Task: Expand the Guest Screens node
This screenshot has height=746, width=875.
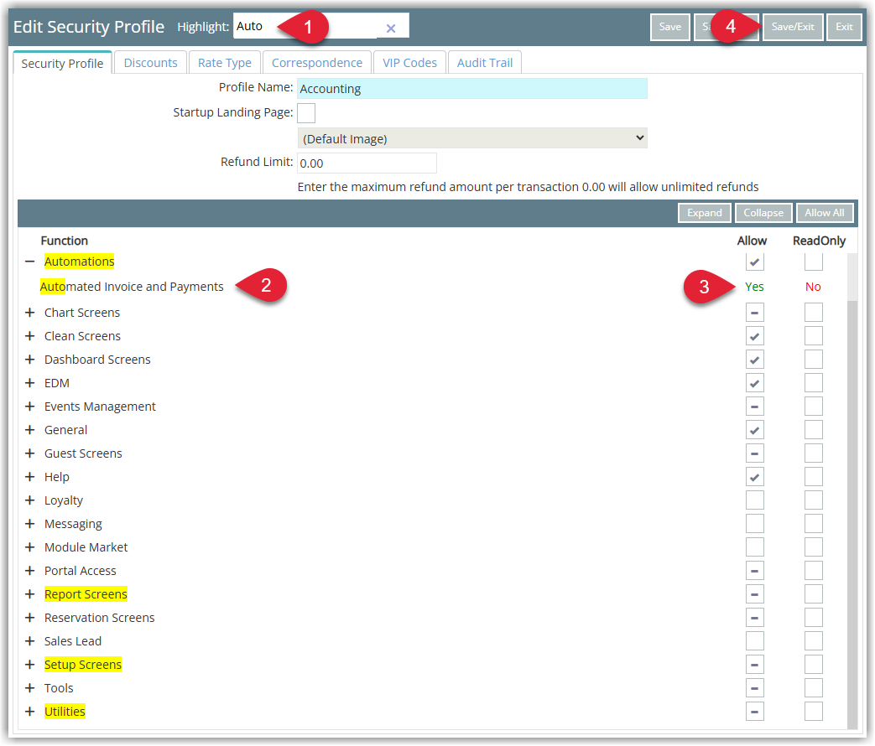Action: click(30, 453)
